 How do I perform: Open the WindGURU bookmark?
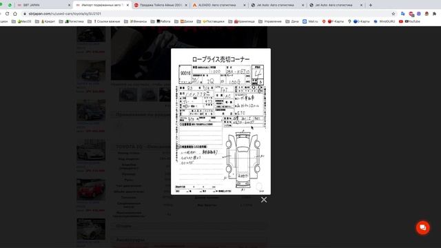click(384, 21)
